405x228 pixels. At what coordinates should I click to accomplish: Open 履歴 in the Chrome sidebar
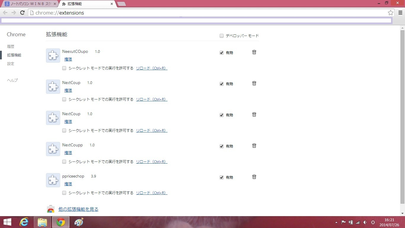(11, 47)
